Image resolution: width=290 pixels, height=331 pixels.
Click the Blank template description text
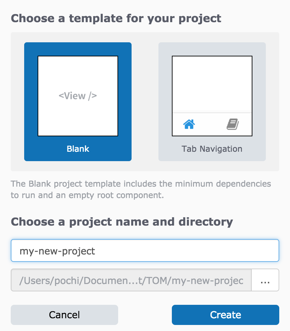(x=141, y=189)
